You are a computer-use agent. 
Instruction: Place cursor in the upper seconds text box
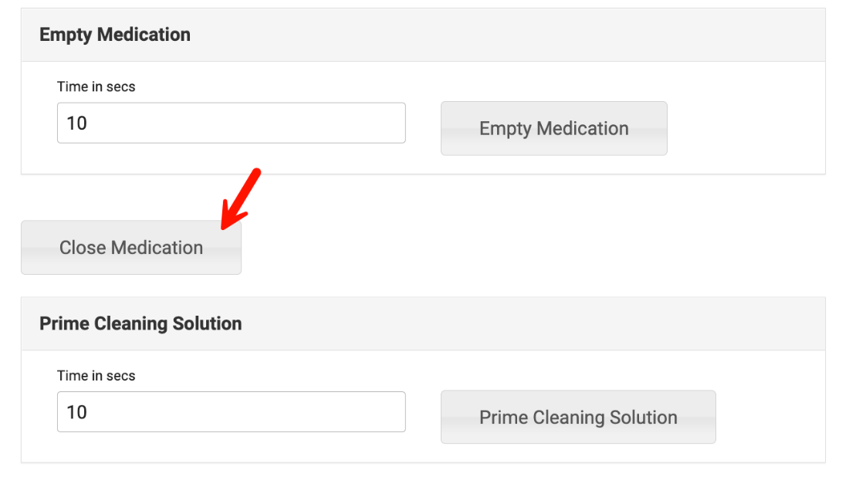click(231, 123)
